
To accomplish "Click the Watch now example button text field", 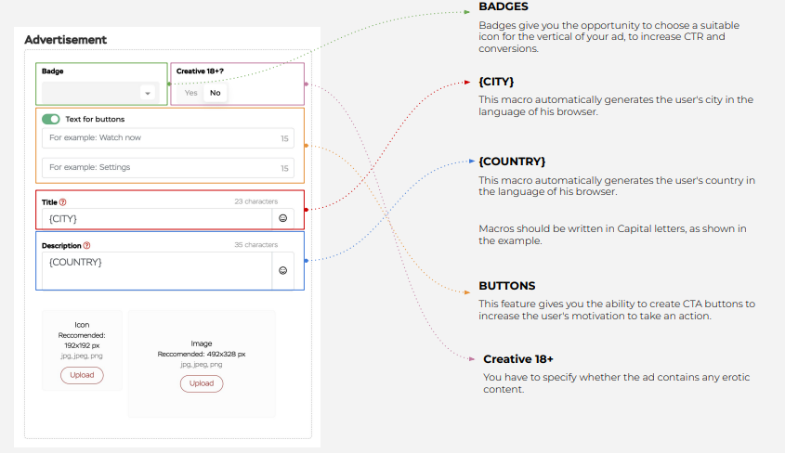I will pyautogui.click(x=168, y=138).
